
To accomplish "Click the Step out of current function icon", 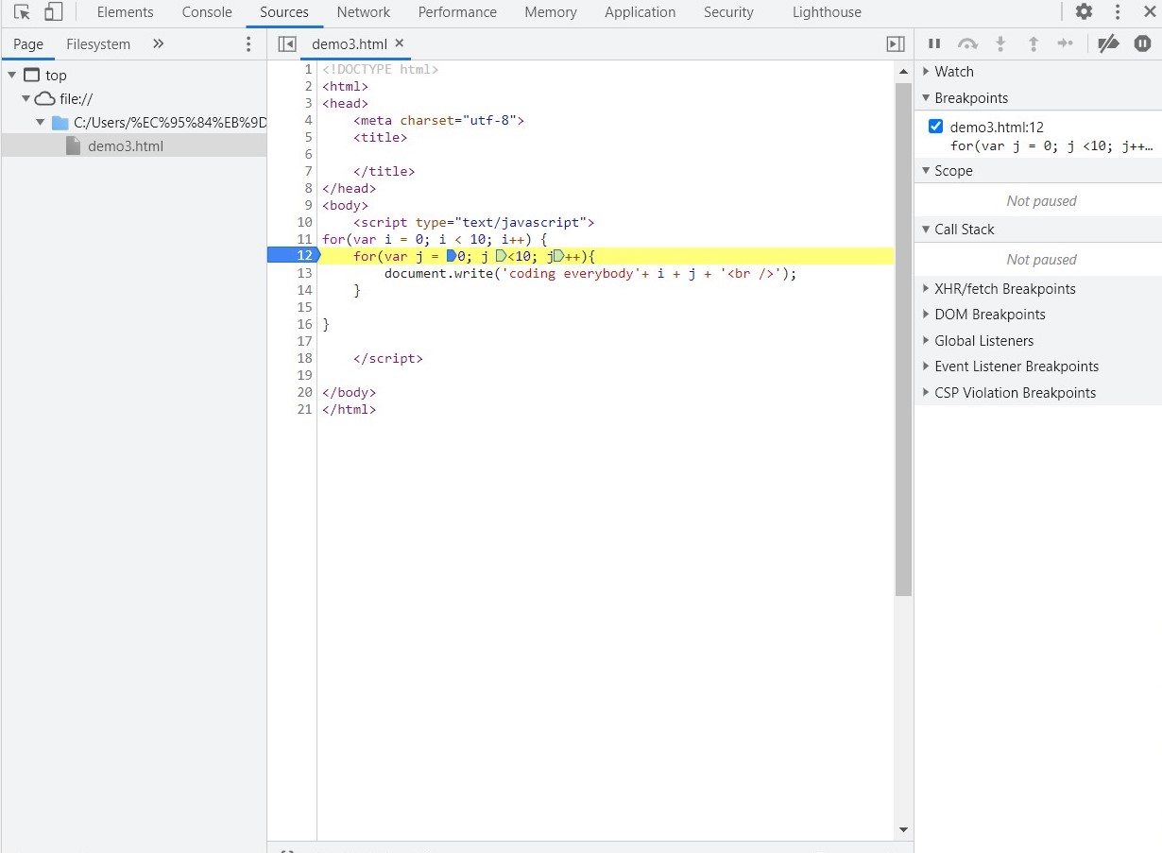I will tap(1033, 43).
